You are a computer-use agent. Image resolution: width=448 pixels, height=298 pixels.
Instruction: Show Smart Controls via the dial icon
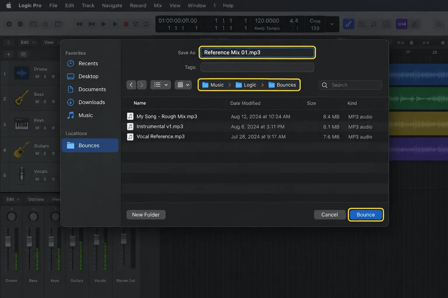(x=46, y=24)
